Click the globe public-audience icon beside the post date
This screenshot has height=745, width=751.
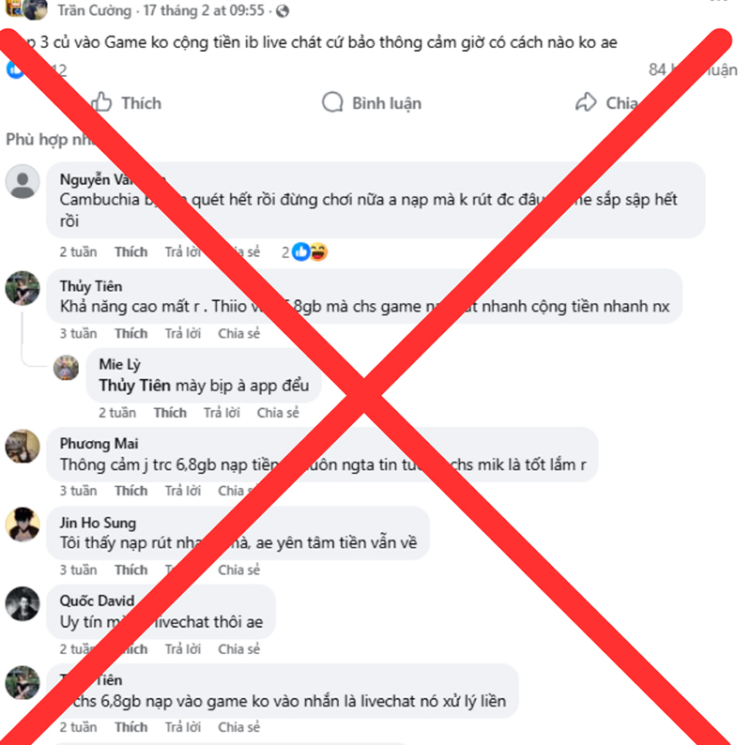(283, 10)
